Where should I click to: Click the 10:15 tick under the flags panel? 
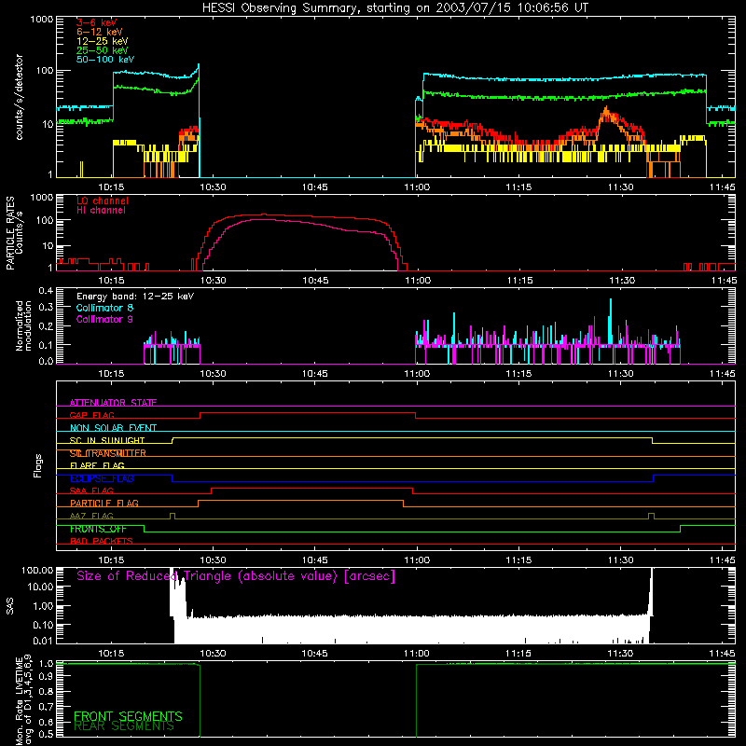click(111, 560)
